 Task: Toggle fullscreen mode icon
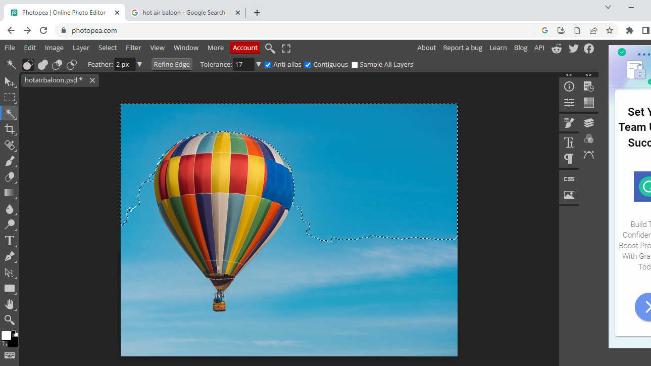pyautogui.click(x=286, y=49)
